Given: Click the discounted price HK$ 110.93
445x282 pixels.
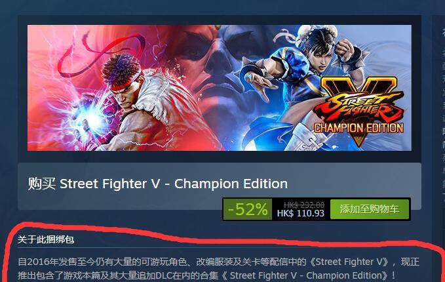Looking at the screenshot, I should click(x=301, y=213).
